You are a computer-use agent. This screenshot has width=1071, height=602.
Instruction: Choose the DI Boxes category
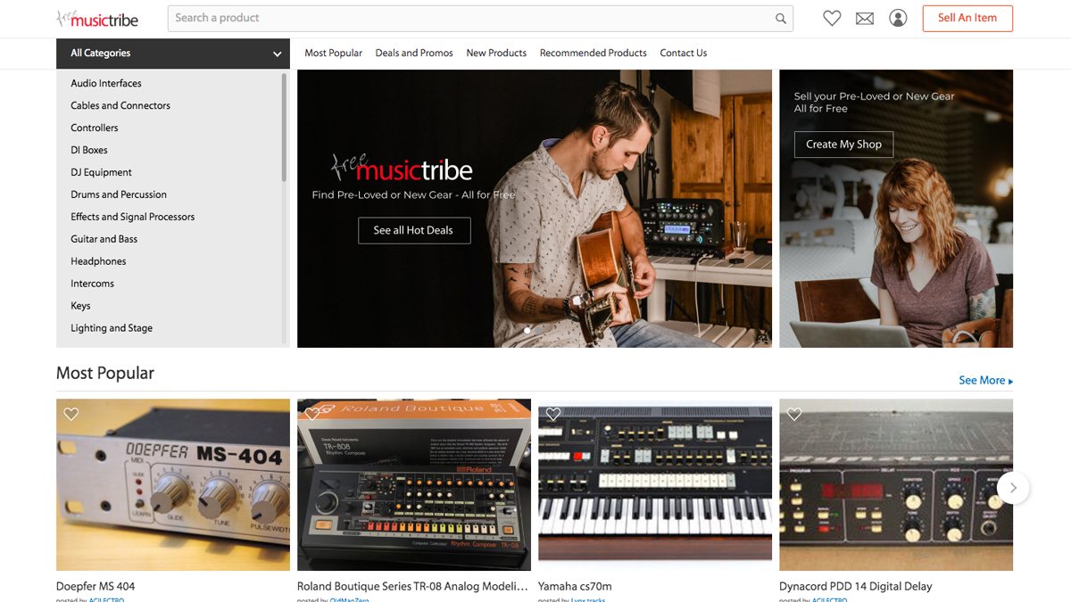(89, 150)
